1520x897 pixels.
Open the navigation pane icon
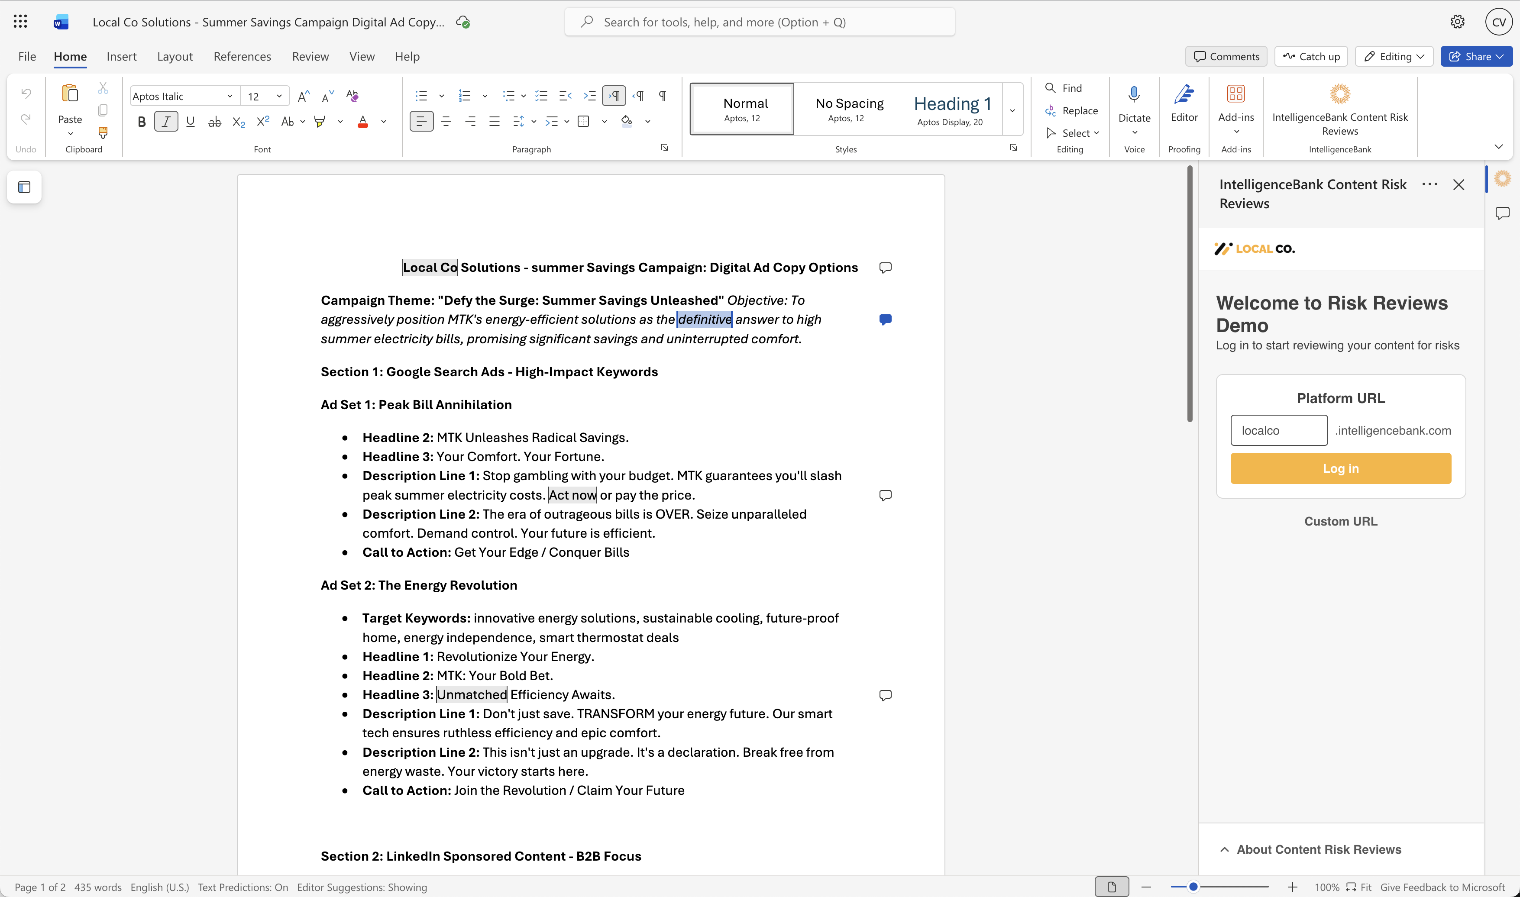click(x=24, y=187)
